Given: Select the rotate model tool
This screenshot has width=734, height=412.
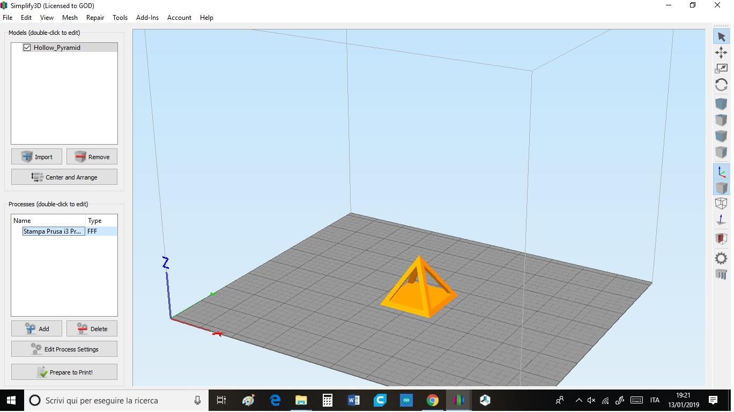Looking at the screenshot, I should (721, 85).
